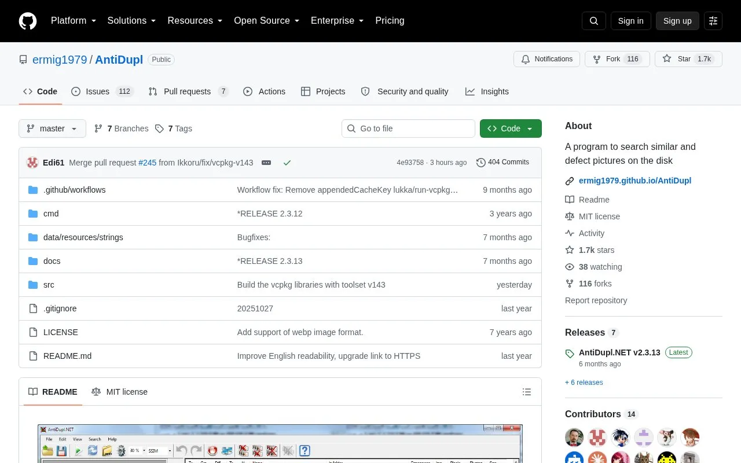
Task: Open the ermig1979 owner profile link
Action: (60, 60)
